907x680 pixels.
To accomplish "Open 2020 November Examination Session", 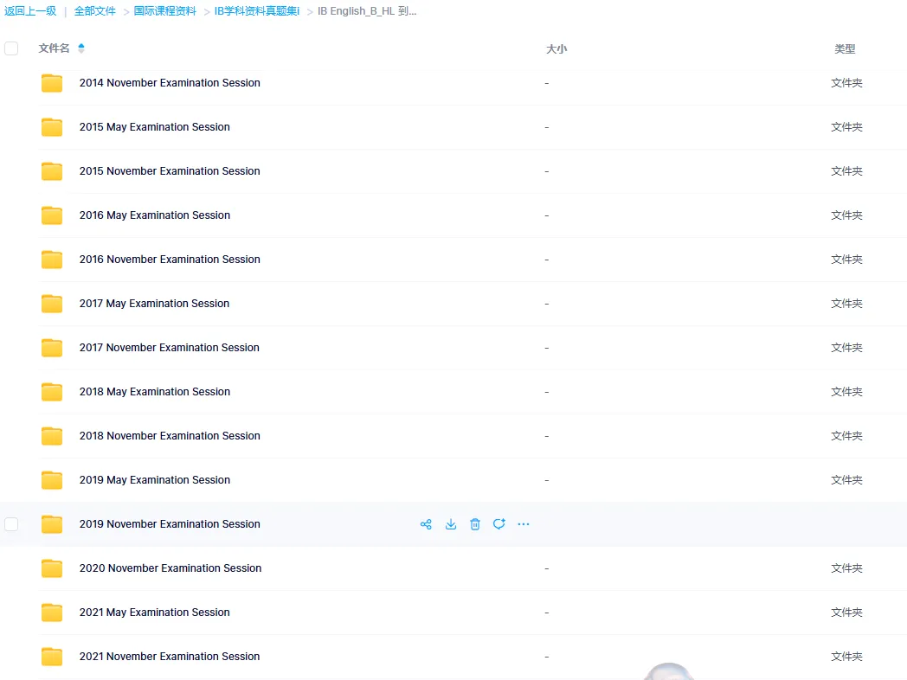I will [x=170, y=568].
